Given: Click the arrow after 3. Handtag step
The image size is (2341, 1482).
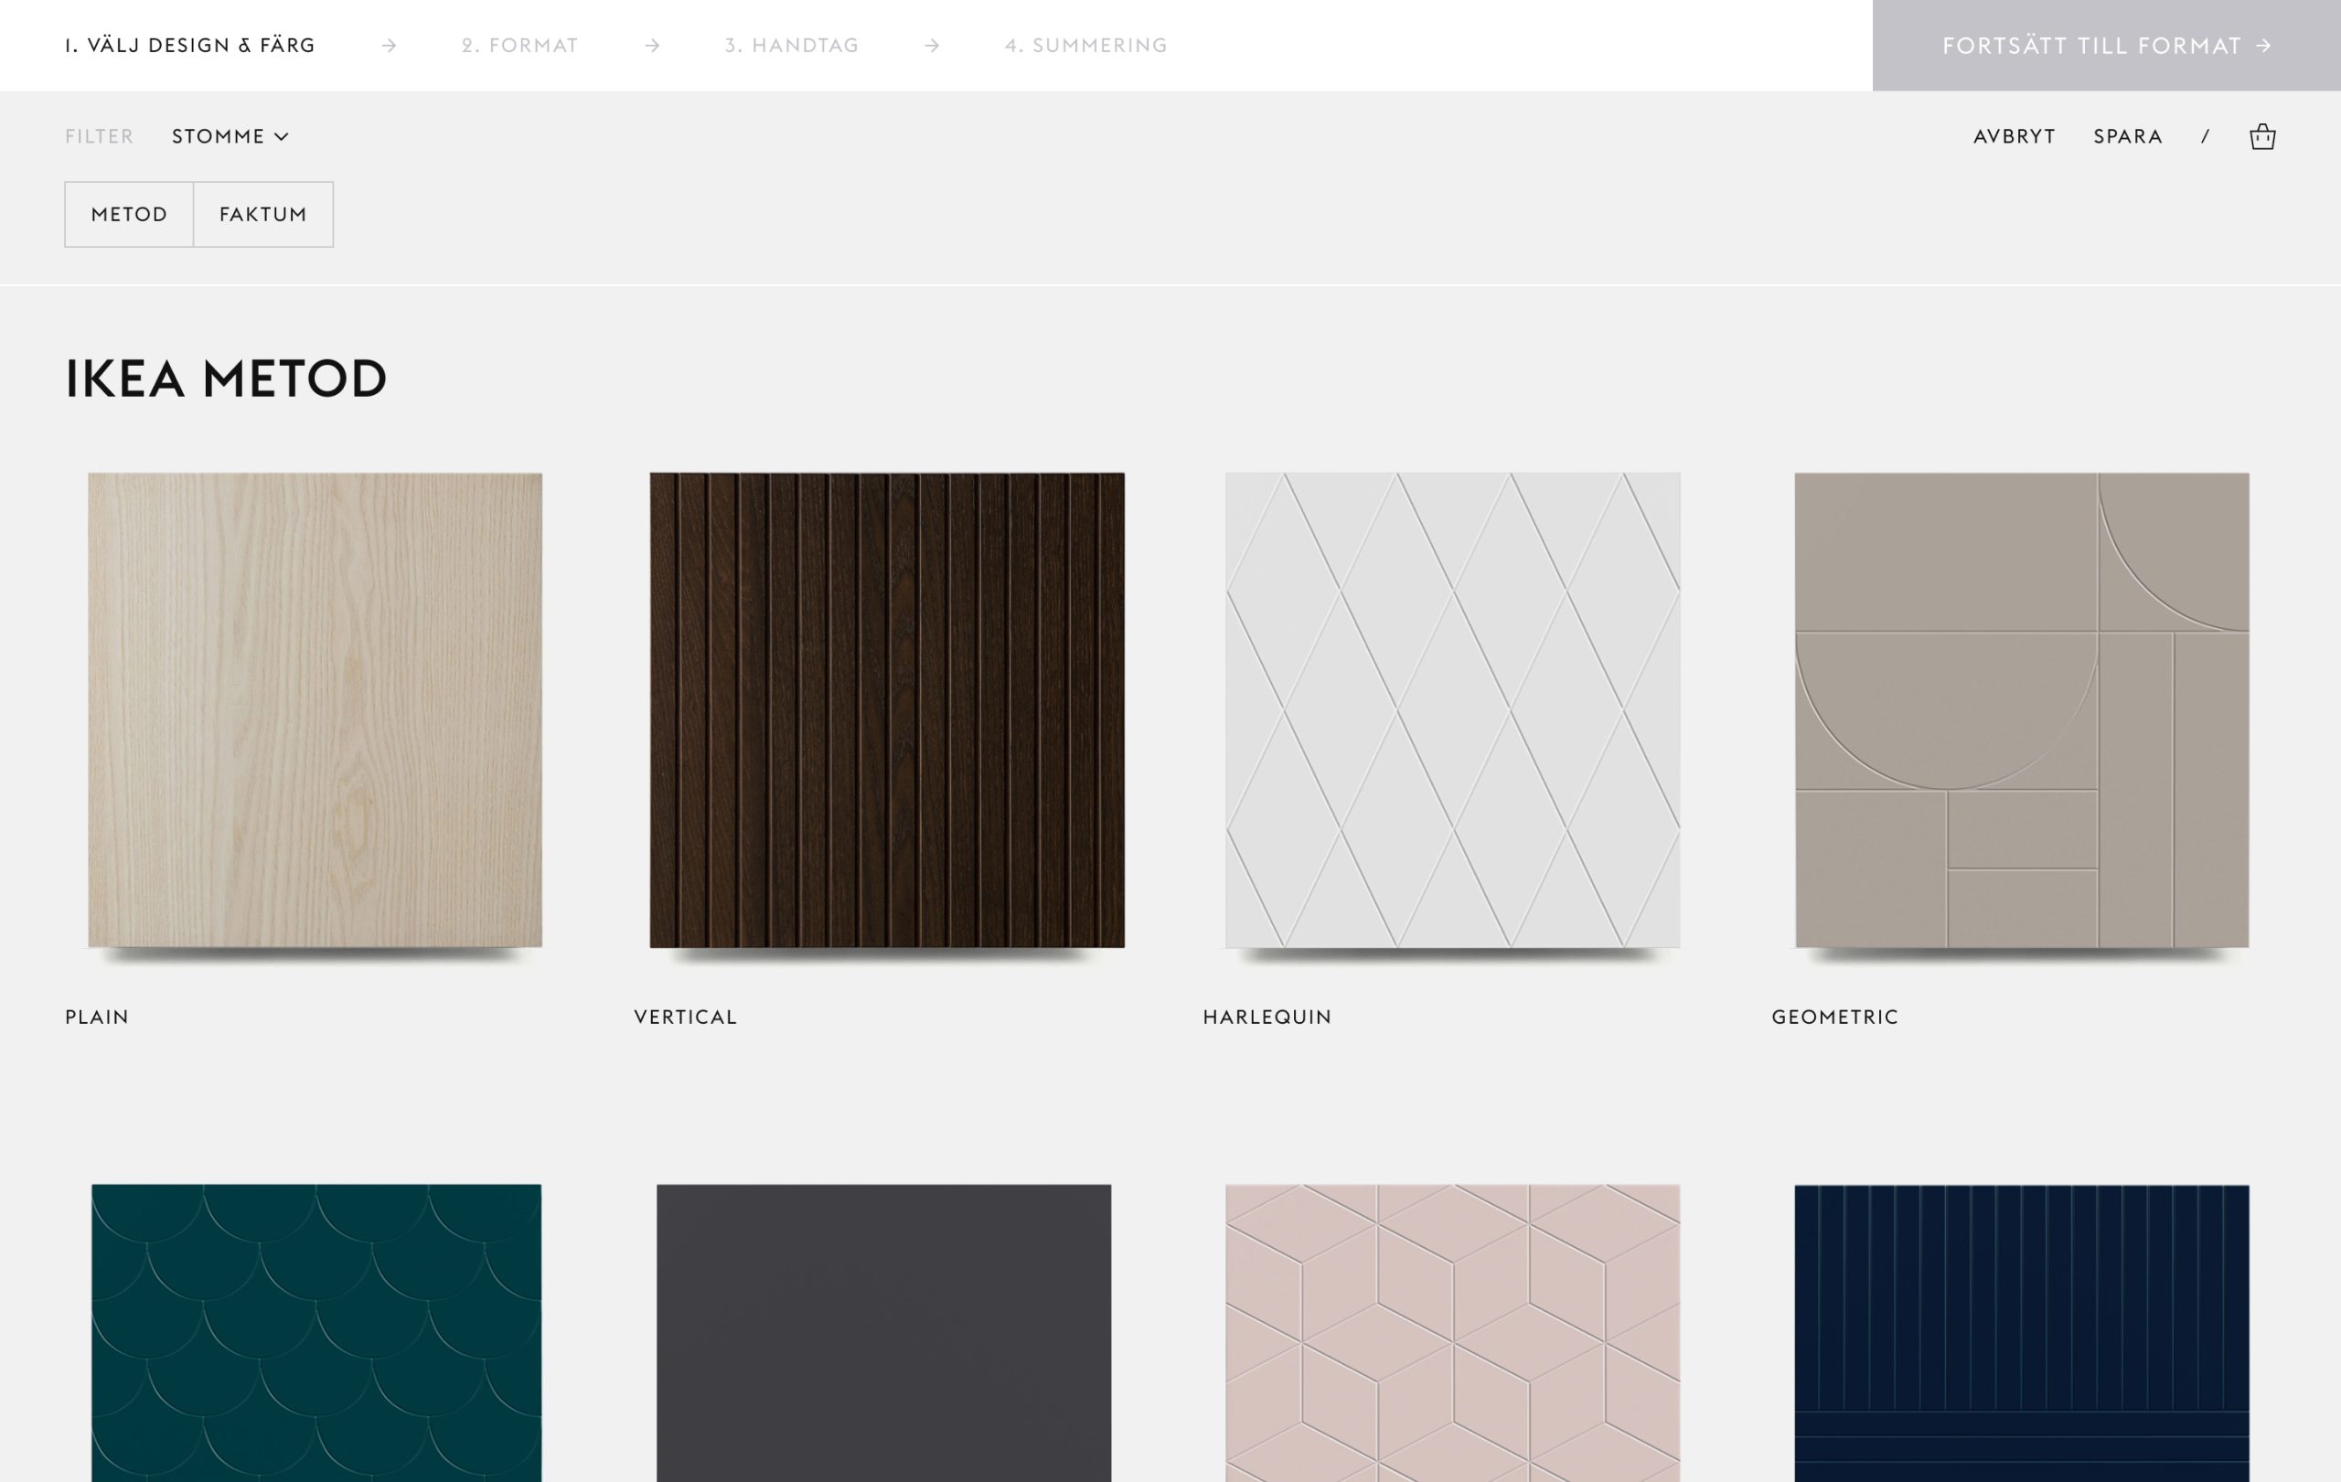Looking at the screenshot, I should (x=931, y=46).
